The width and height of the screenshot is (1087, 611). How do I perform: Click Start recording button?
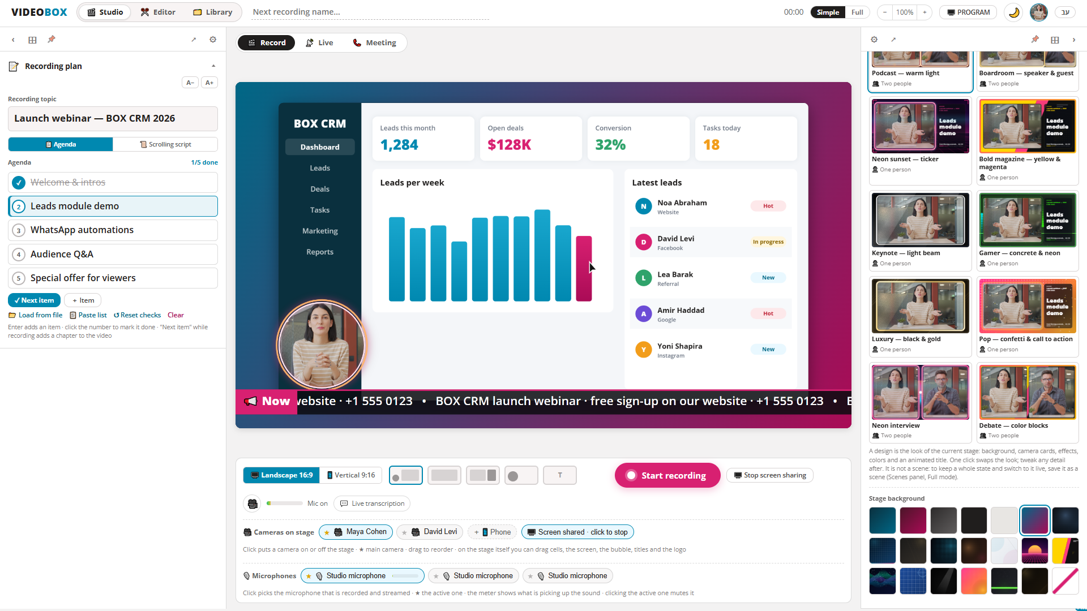(667, 475)
